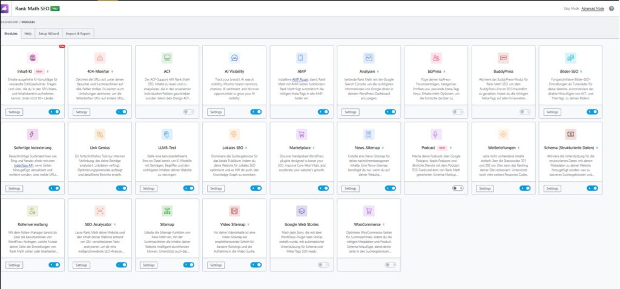Open the Dashboard breadcrumb link
This screenshot has height=289, width=620.
pos(9,22)
